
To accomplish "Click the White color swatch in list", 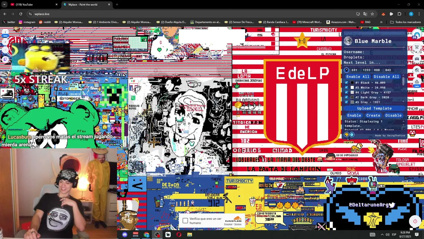I will coord(352,88).
